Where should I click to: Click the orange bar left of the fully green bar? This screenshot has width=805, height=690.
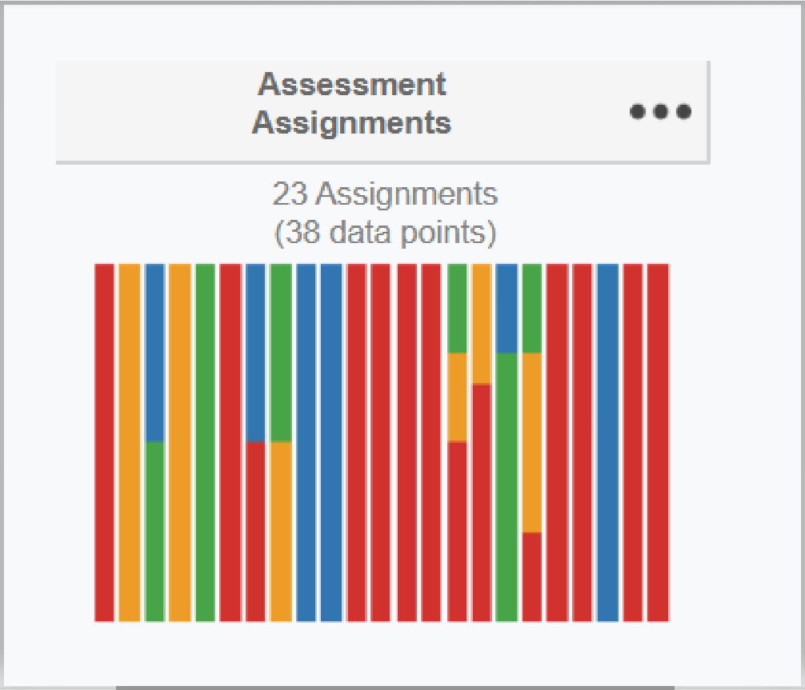[x=179, y=442]
